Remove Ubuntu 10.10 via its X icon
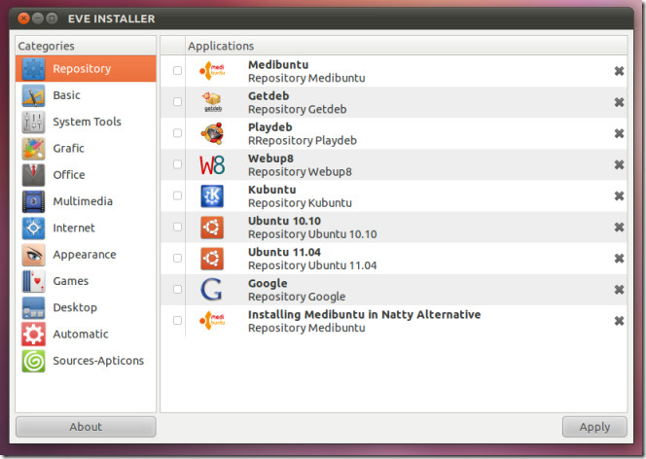This screenshot has height=459, width=646. tap(619, 228)
